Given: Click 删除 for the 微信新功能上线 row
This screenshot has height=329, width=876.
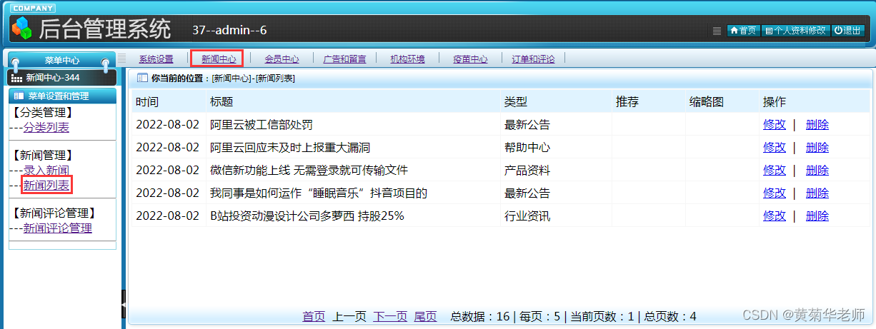Looking at the screenshot, I should tap(817, 171).
